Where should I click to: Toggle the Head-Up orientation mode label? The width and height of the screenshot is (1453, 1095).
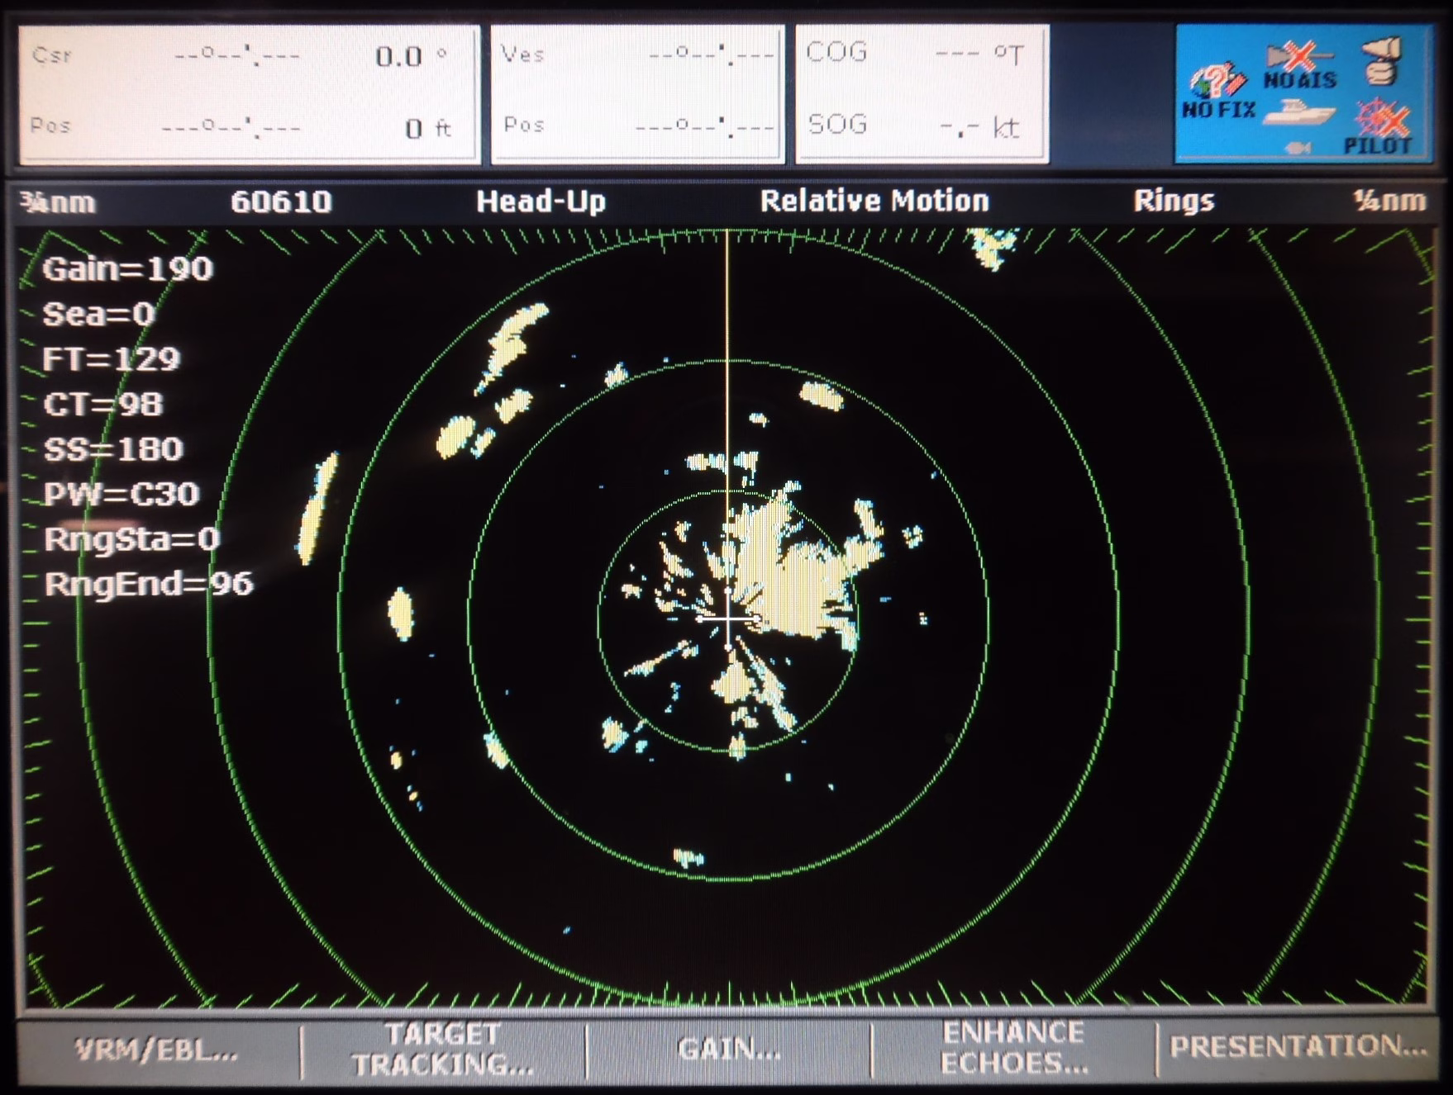coord(541,201)
